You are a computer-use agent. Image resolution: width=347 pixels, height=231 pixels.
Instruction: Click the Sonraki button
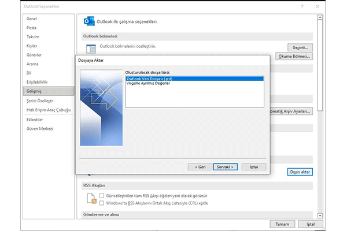point(225,167)
